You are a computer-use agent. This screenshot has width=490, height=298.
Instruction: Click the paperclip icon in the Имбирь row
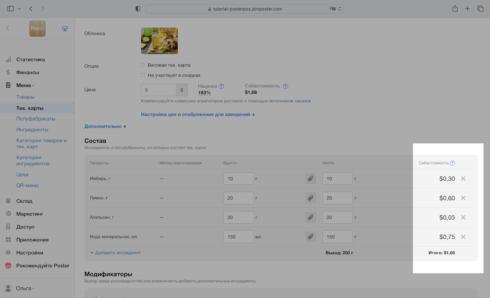(310, 179)
